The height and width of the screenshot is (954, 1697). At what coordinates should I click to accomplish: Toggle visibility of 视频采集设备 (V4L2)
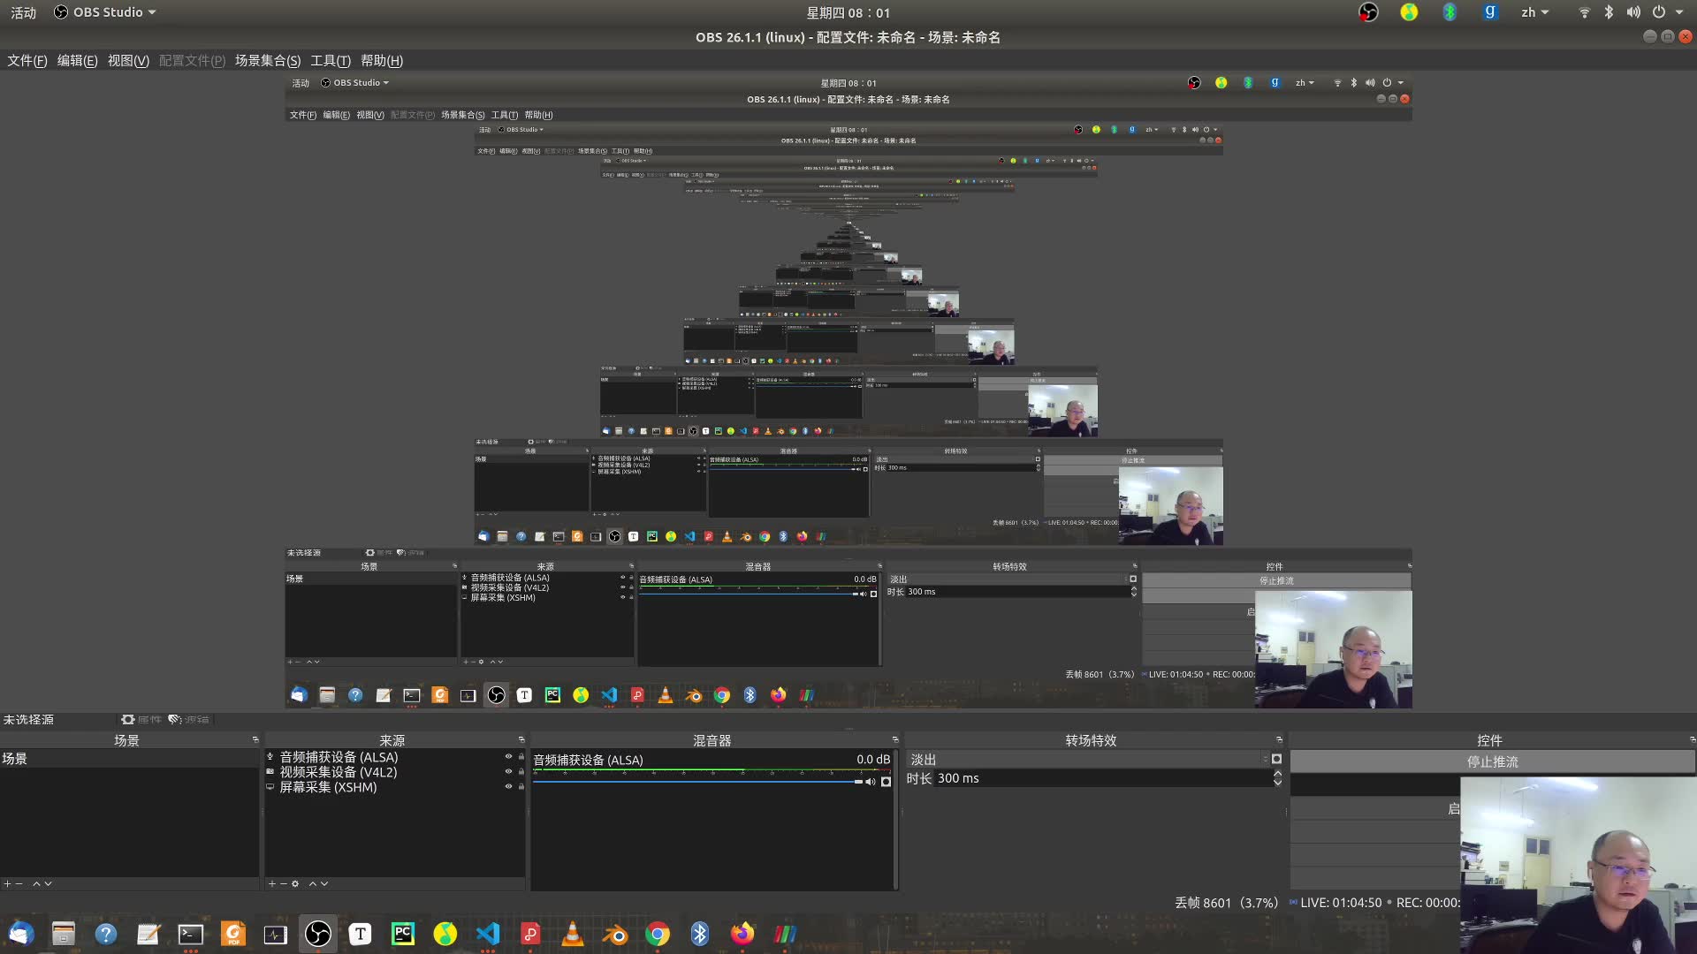click(508, 772)
